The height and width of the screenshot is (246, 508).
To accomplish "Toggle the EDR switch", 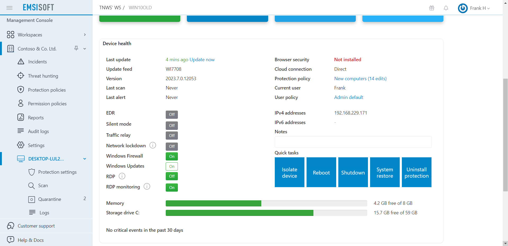I will pos(172,115).
